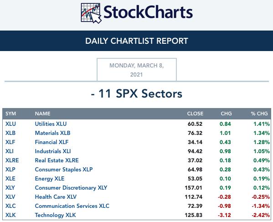Click the NAME column header

(43, 114)
